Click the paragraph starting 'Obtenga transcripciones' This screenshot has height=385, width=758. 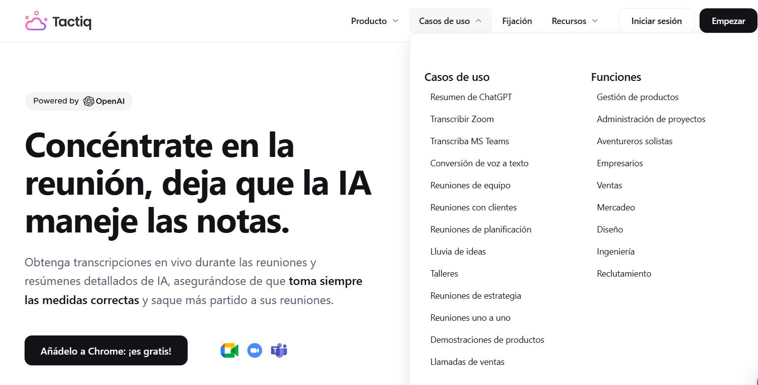pos(194,281)
